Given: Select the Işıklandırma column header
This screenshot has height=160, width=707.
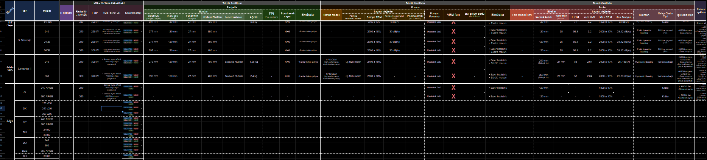Looking at the screenshot, I should click(685, 15).
